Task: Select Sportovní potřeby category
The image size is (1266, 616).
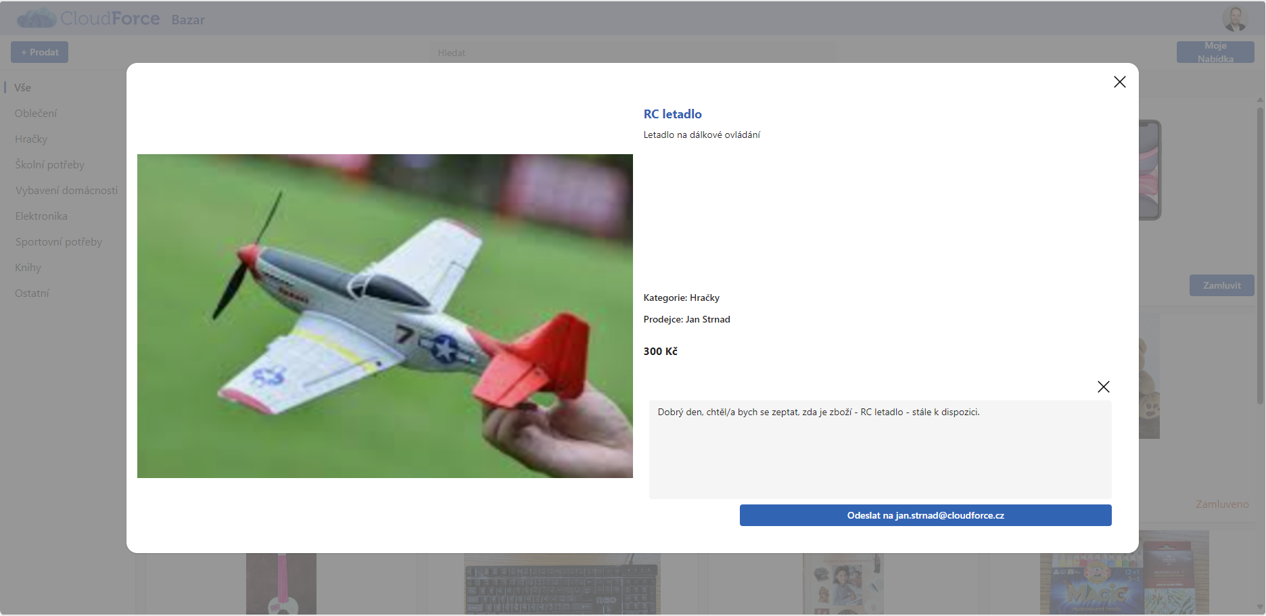Action: (58, 242)
